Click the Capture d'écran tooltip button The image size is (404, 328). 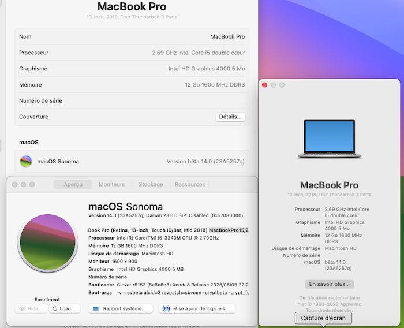(x=323, y=318)
